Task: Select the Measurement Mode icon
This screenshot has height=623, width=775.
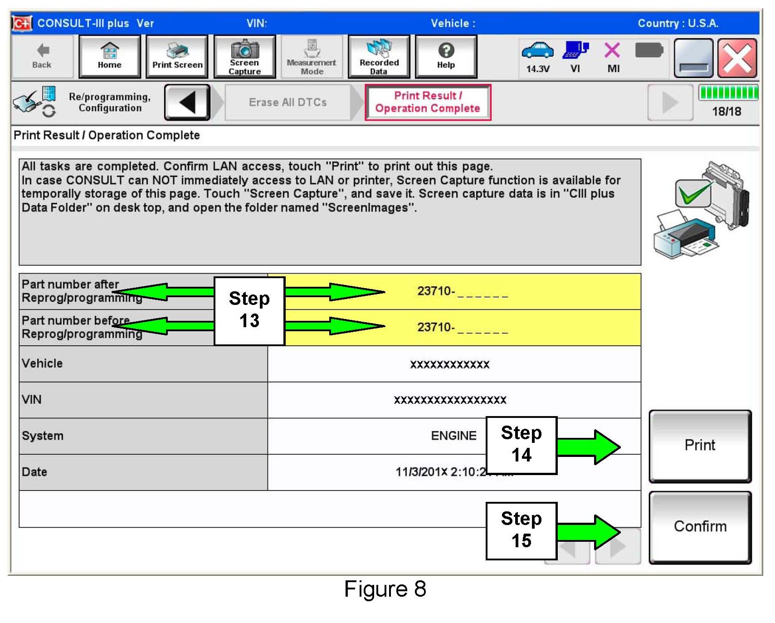Action: [x=312, y=57]
